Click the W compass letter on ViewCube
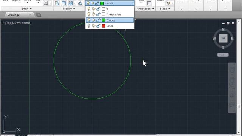Viewport: 242px width, 136px height. [214, 39]
